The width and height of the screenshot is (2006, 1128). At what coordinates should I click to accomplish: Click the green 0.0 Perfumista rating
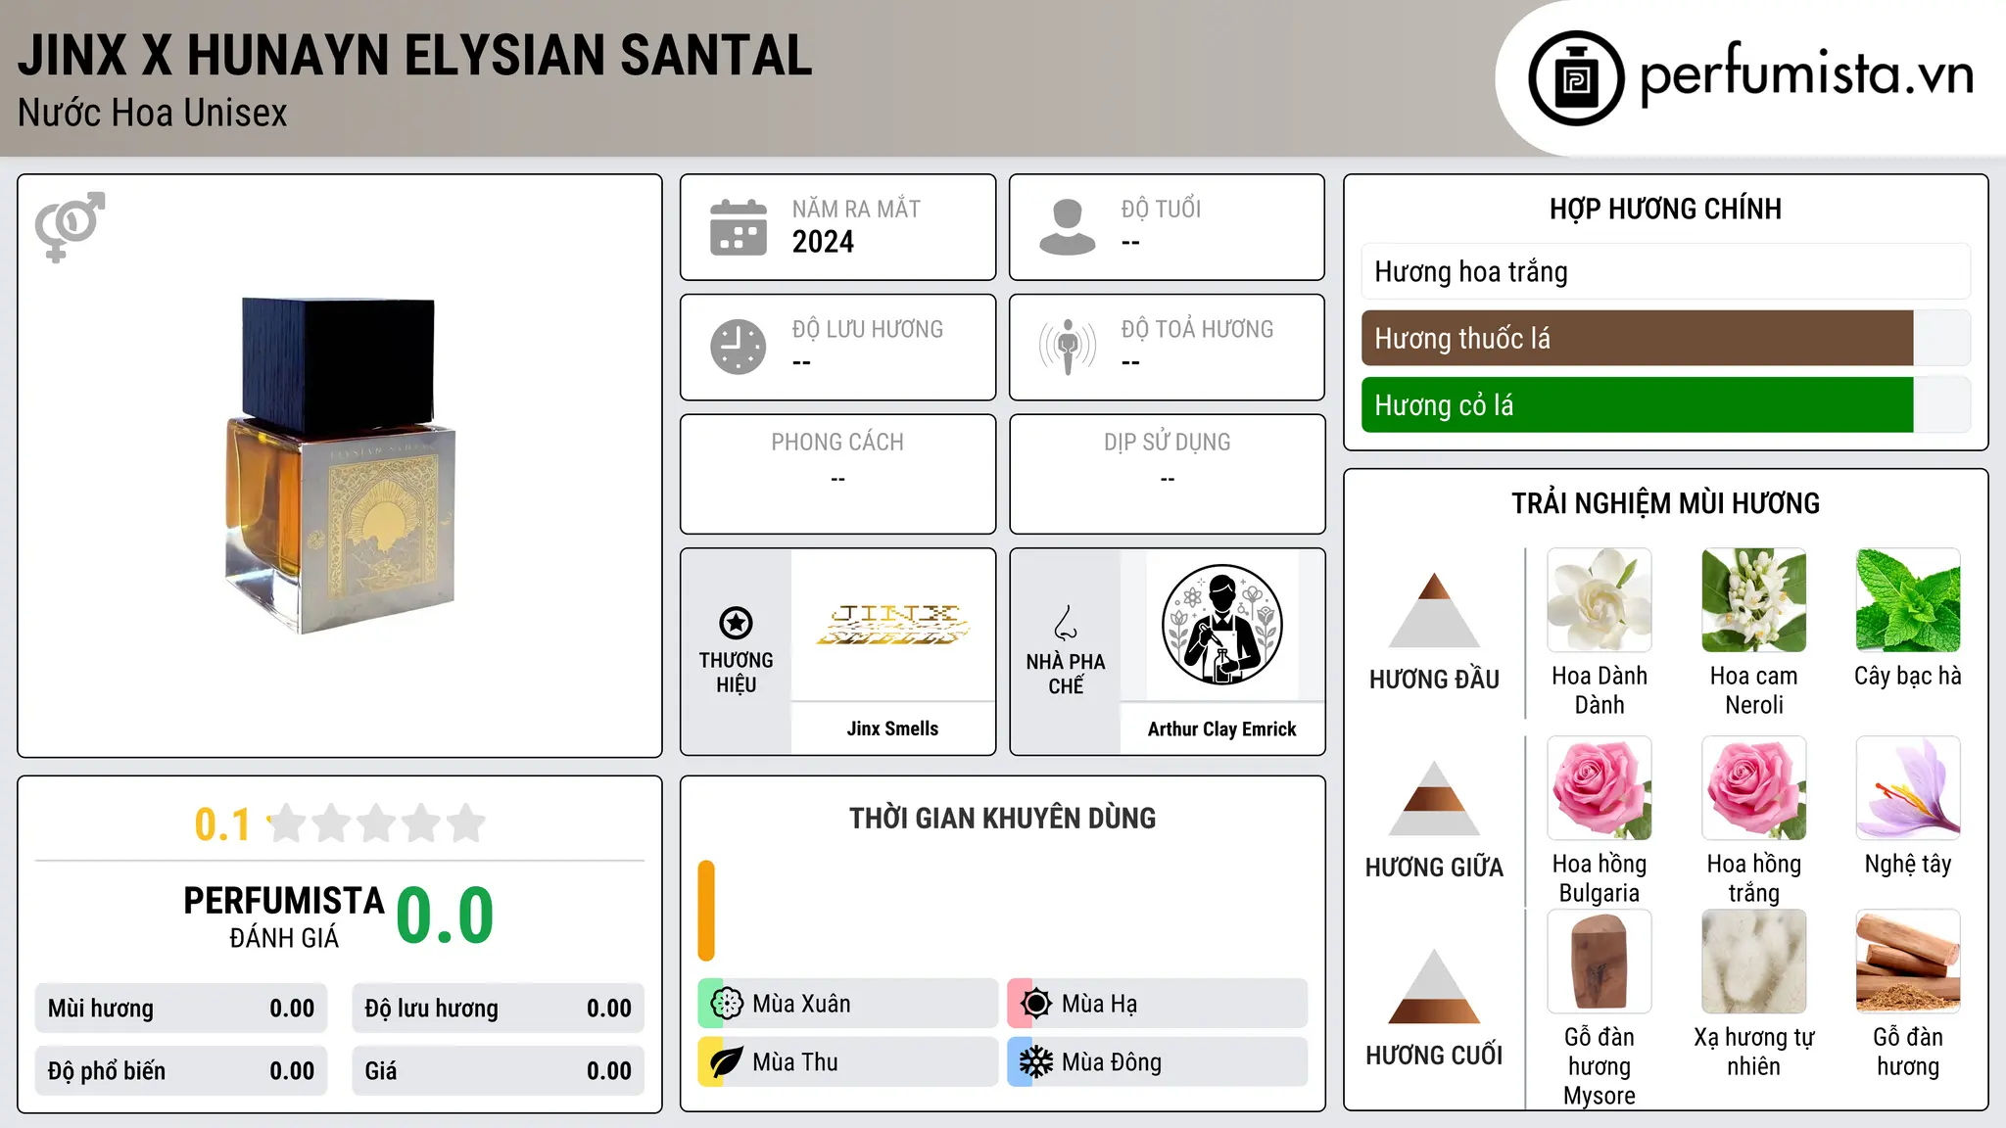click(445, 915)
